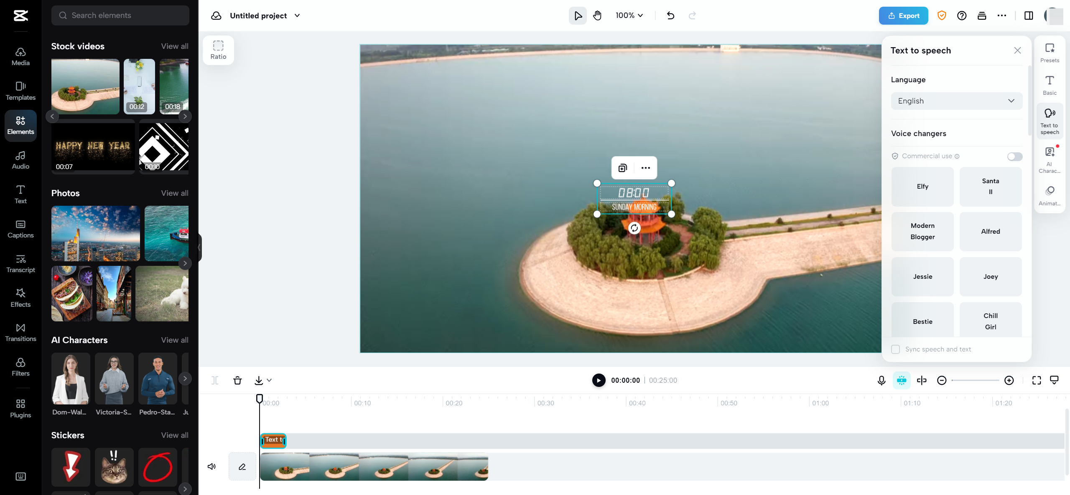This screenshot has height=495, width=1070.
Task: Click the Export button
Action: coord(903,15)
